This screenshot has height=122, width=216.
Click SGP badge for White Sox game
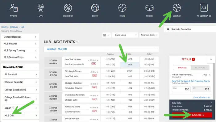pos(94,87)
